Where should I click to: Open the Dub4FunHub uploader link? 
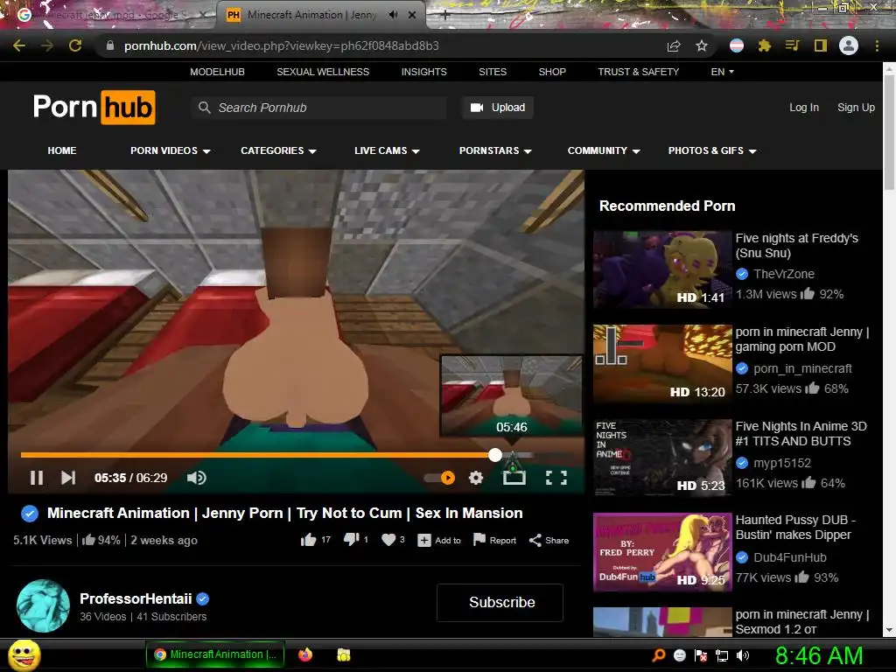[x=790, y=557]
